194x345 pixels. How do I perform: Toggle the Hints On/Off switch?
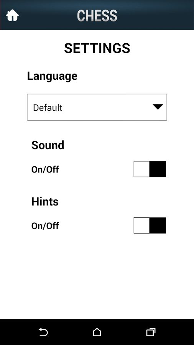tap(150, 225)
